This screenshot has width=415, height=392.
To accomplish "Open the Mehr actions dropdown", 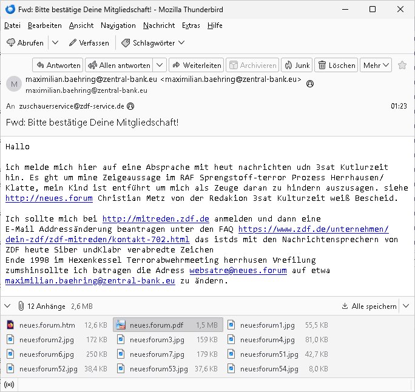I will click(376, 65).
